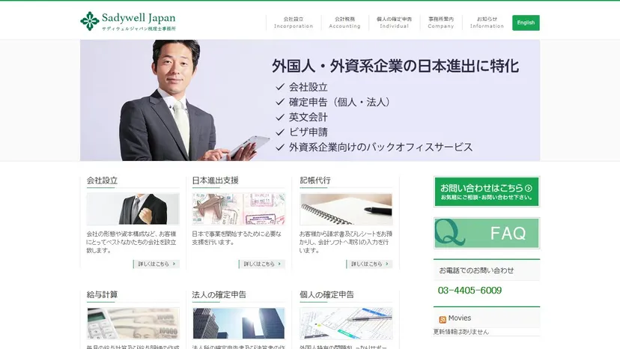Click the airplane passport stamps thumbnail
Viewport: 620px width, 349px height.
[238, 209]
